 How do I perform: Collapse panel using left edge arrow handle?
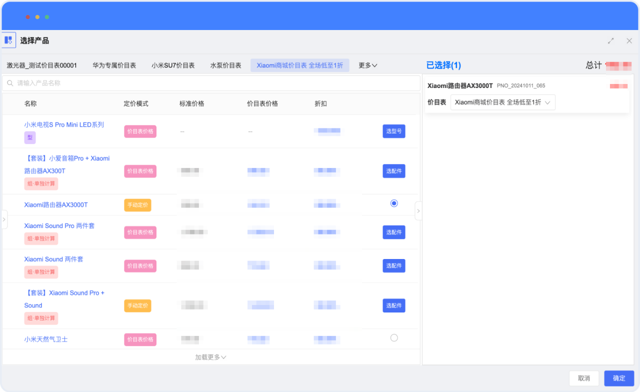[x=4, y=219]
